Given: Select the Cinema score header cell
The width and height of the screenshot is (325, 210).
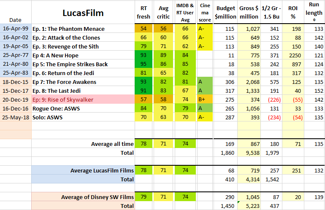Looking at the screenshot, I should [x=204, y=13].
